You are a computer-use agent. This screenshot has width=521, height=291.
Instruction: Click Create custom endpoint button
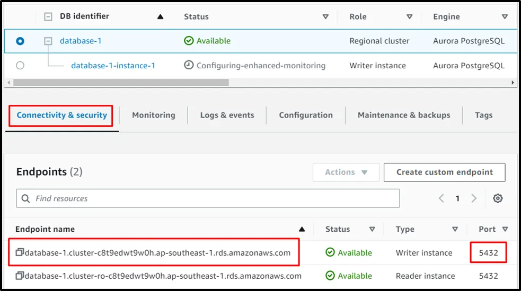click(x=444, y=172)
